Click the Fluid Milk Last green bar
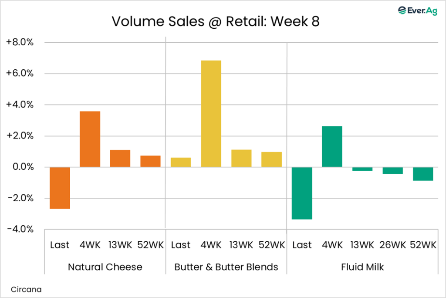The height and width of the screenshot is (298, 446). coord(302,193)
